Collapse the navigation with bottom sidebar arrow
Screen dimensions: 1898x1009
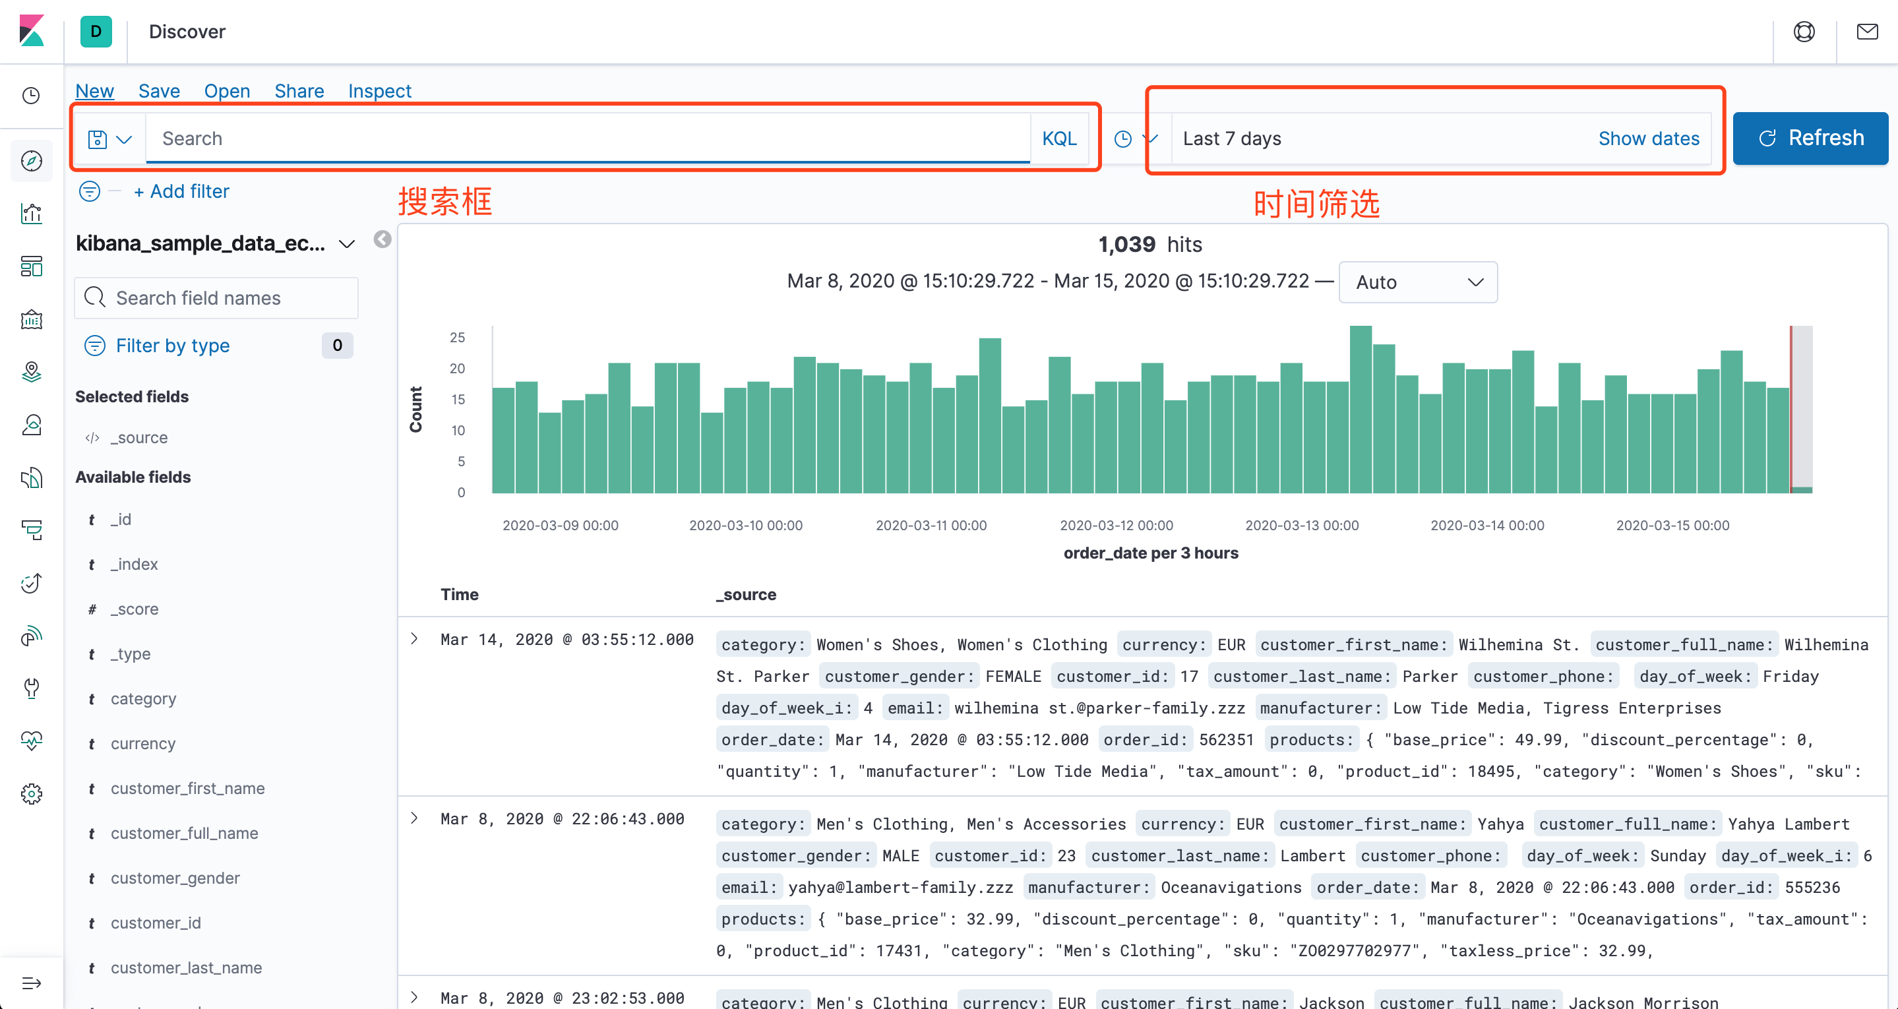point(32,983)
